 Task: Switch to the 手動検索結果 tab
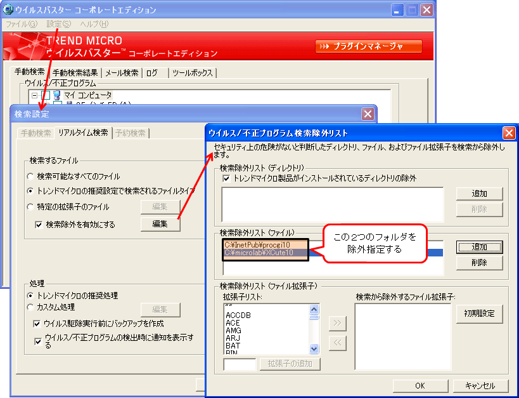(75, 72)
